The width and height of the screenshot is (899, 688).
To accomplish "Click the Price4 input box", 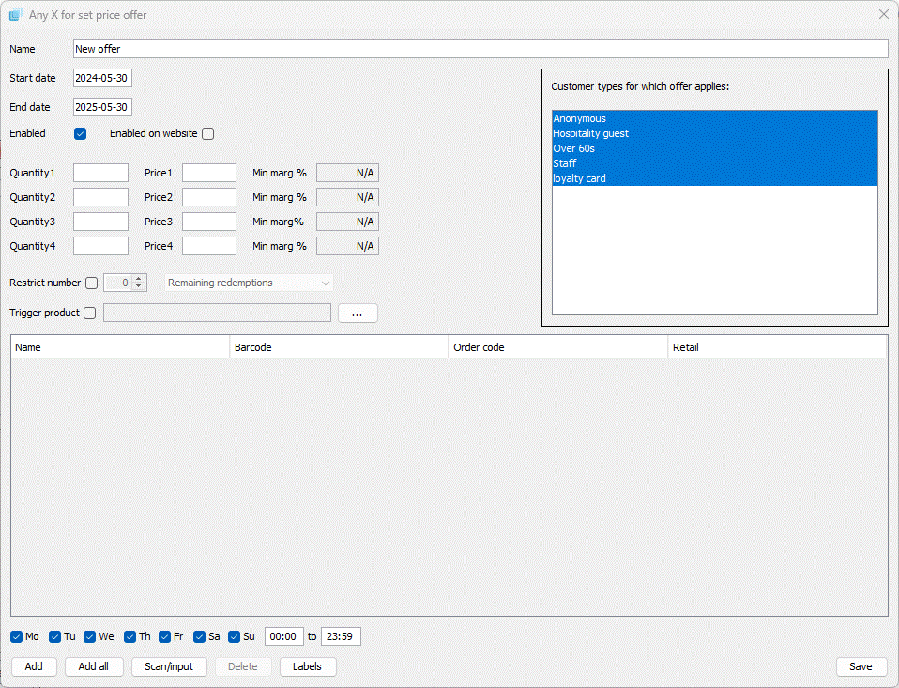I will 209,246.
